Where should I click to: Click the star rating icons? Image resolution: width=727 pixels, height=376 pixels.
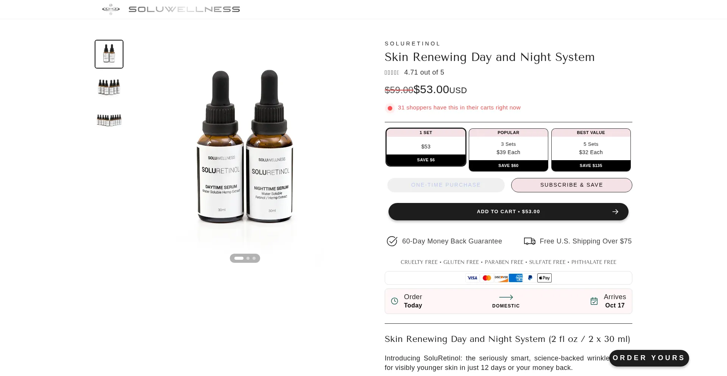392,73
